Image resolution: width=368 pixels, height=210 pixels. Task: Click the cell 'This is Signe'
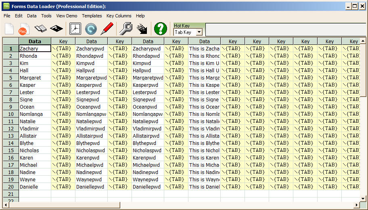(x=204, y=100)
